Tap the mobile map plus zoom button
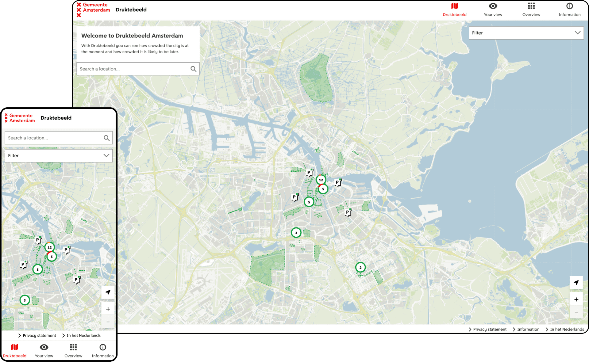The height and width of the screenshot is (362, 589). 108,309
